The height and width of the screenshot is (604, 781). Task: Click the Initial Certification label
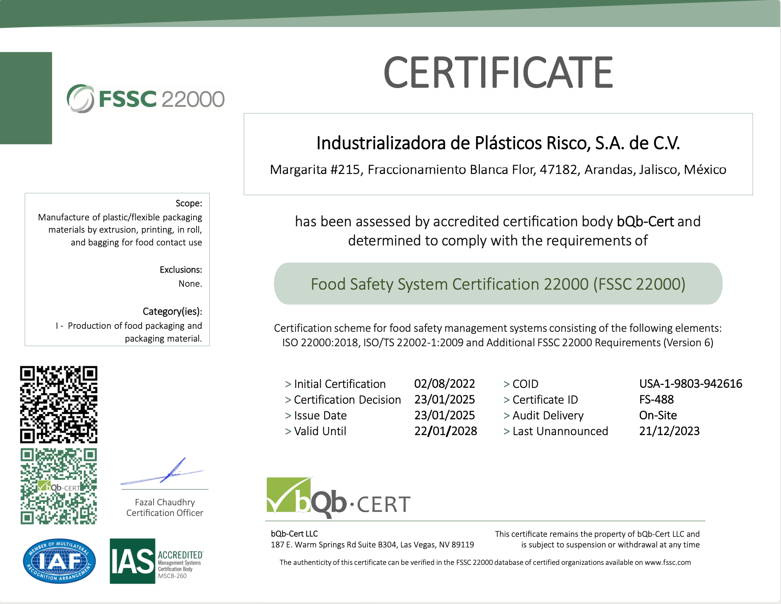(x=339, y=384)
